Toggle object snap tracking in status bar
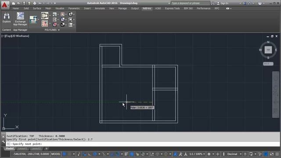281x158 pixels. point(112,154)
